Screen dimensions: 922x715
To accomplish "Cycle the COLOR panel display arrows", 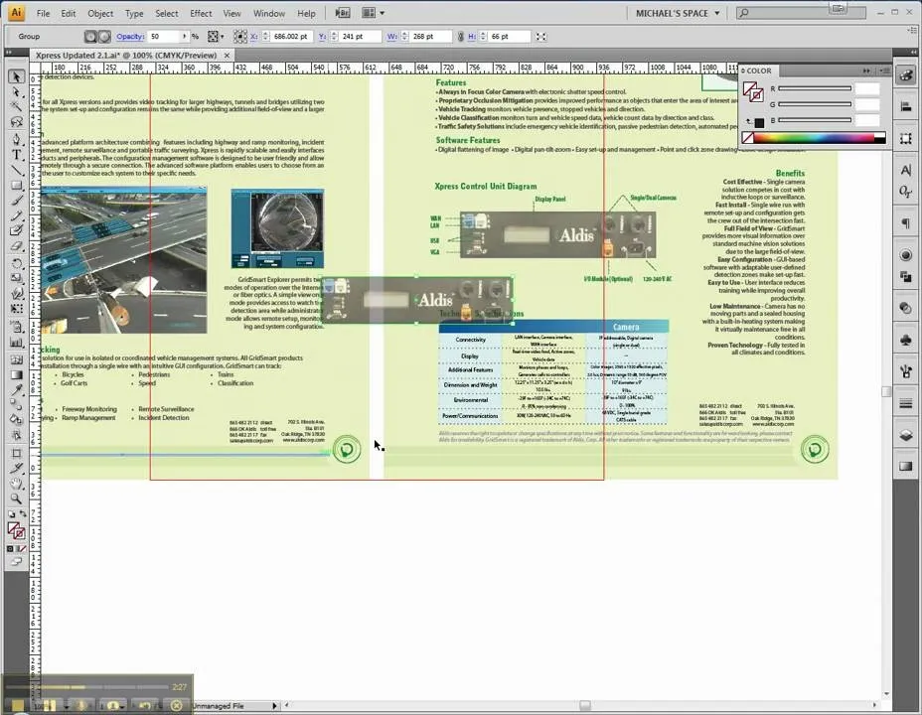I will click(x=742, y=71).
